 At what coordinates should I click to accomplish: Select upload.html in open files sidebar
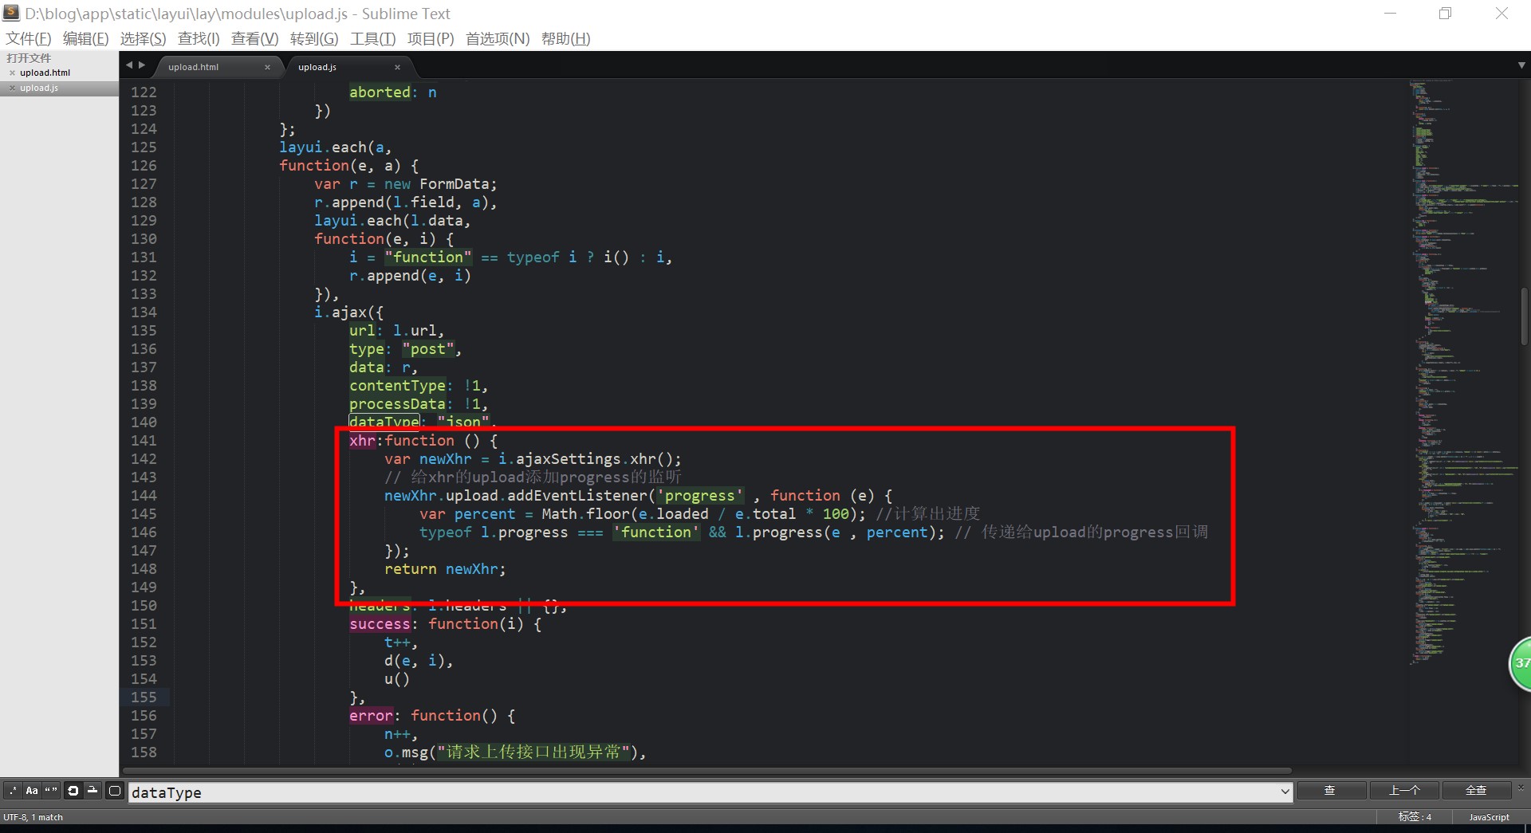point(45,73)
